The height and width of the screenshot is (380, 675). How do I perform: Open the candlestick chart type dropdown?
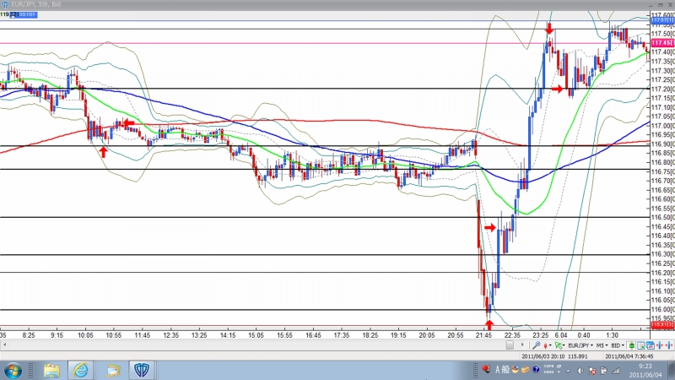point(548,345)
